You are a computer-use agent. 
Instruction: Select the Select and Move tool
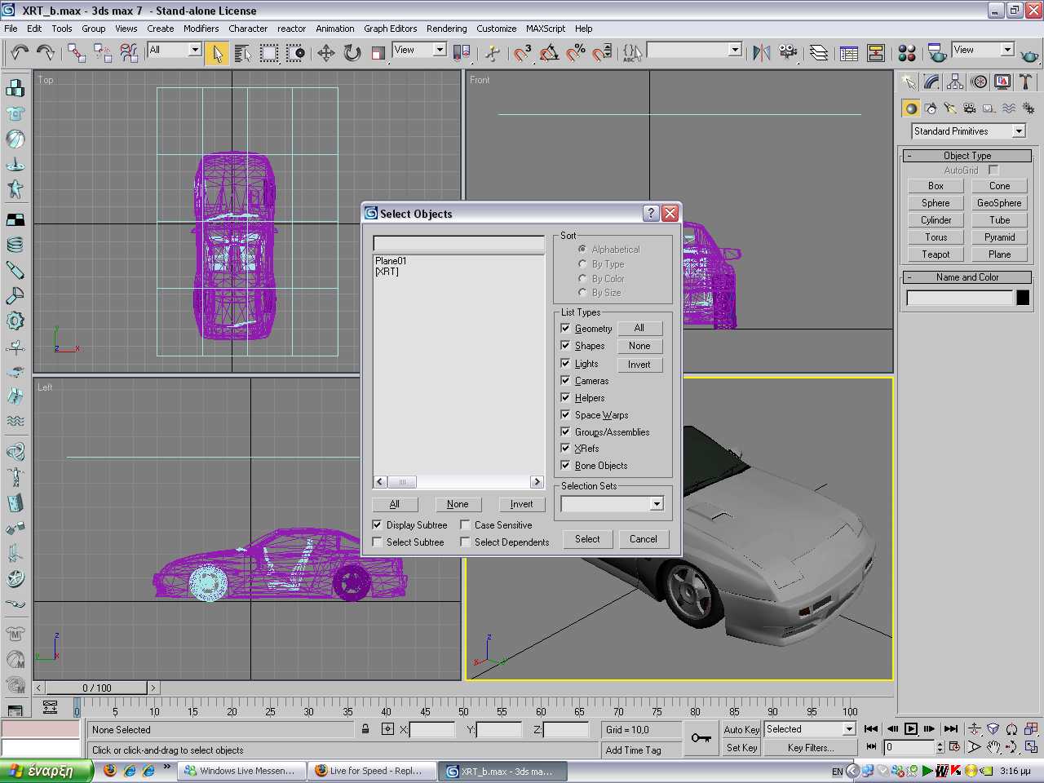pyautogui.click(x=326, y=53)
